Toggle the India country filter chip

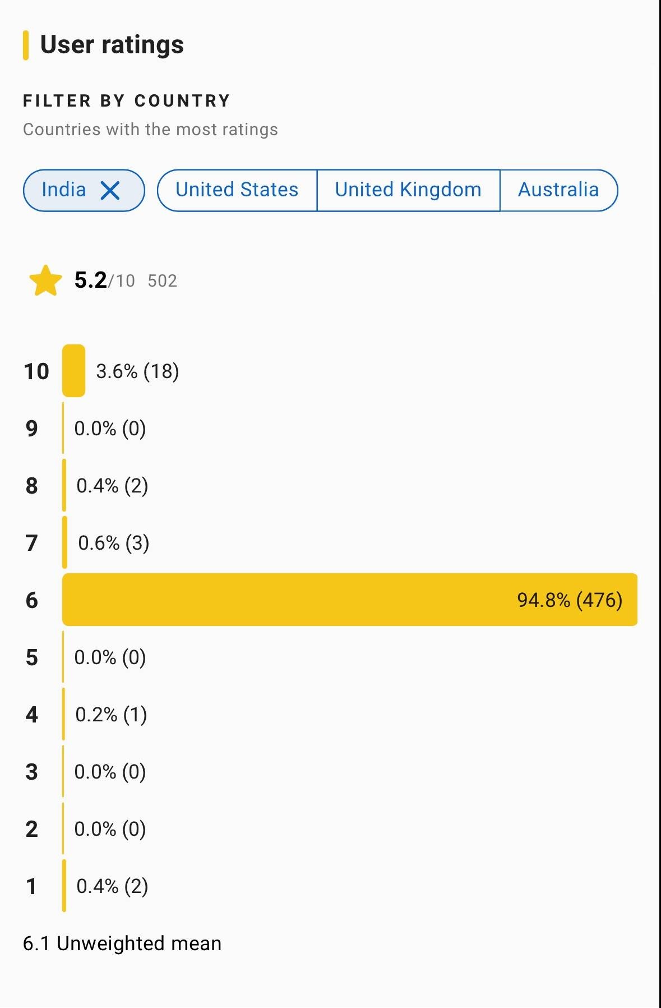(x=64, y=190)
